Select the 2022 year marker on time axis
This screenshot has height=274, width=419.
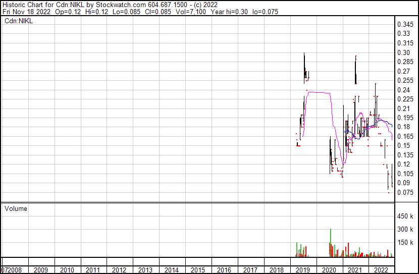(x=381, y=270)
